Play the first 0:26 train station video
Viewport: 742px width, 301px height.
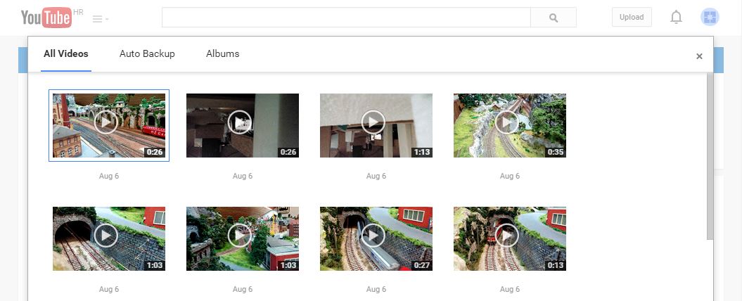pyautogui.click(x=109, y=125)
